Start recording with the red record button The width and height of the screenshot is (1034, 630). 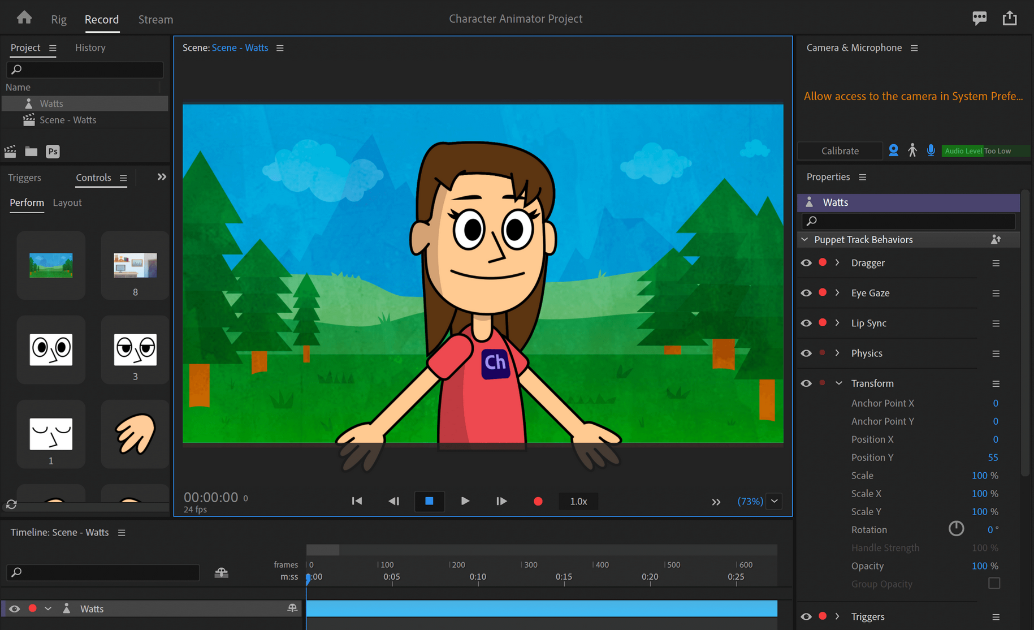click(x=538, y=501)
